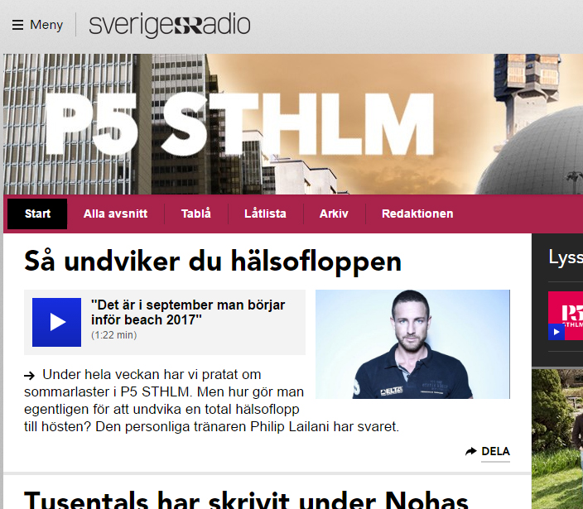This screenshot has width=583, height=509.
Task: Go to the Arkiv tab
Action: (334, 214)
